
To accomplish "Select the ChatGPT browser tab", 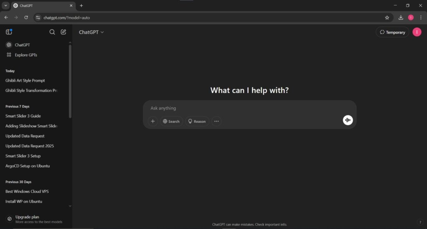I will pyautogui.click(x=43, y=5).
